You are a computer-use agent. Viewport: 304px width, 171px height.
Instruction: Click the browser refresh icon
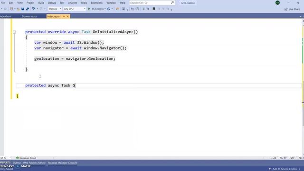point(109,9)
